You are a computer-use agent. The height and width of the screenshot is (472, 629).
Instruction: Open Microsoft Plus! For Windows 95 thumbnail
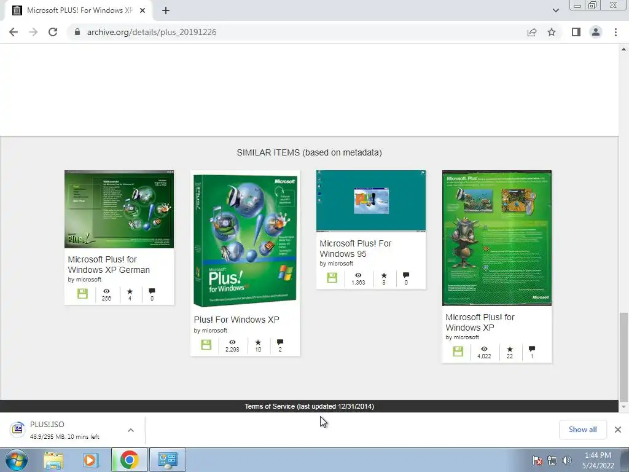tap(371, 201)
